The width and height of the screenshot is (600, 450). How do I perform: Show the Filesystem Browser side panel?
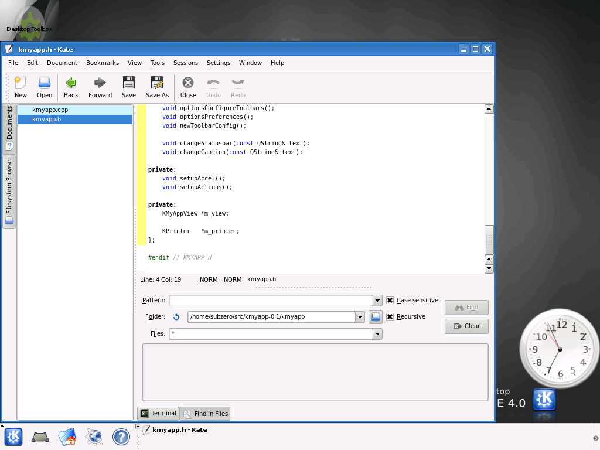coord(9,192)
